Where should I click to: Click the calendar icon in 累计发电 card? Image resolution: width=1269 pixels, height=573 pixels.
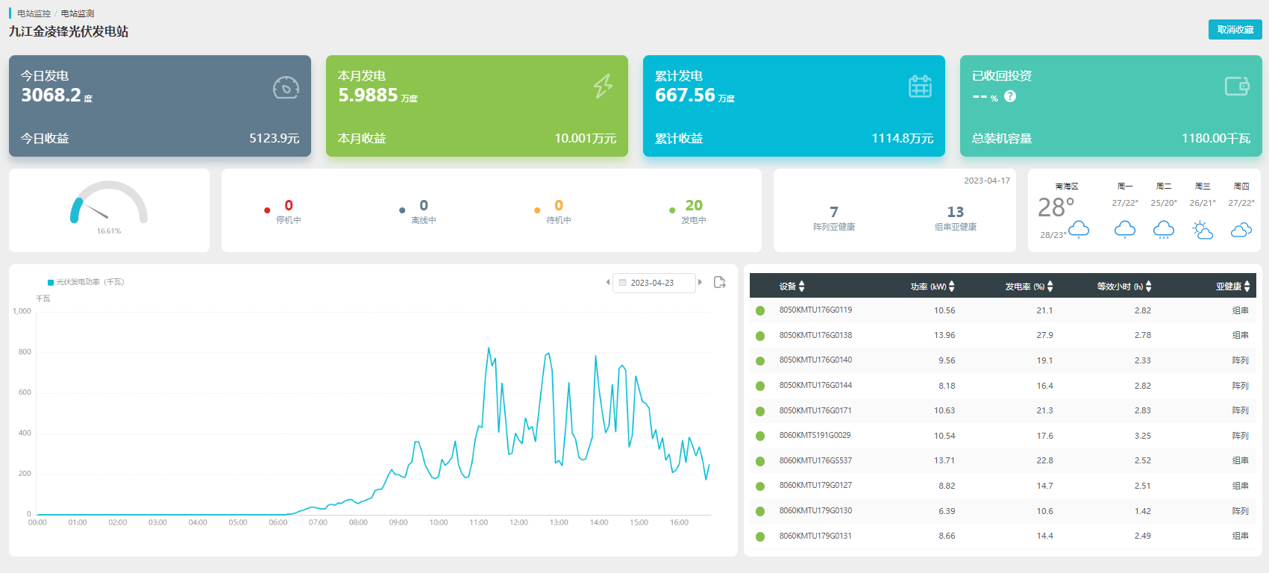920,87
